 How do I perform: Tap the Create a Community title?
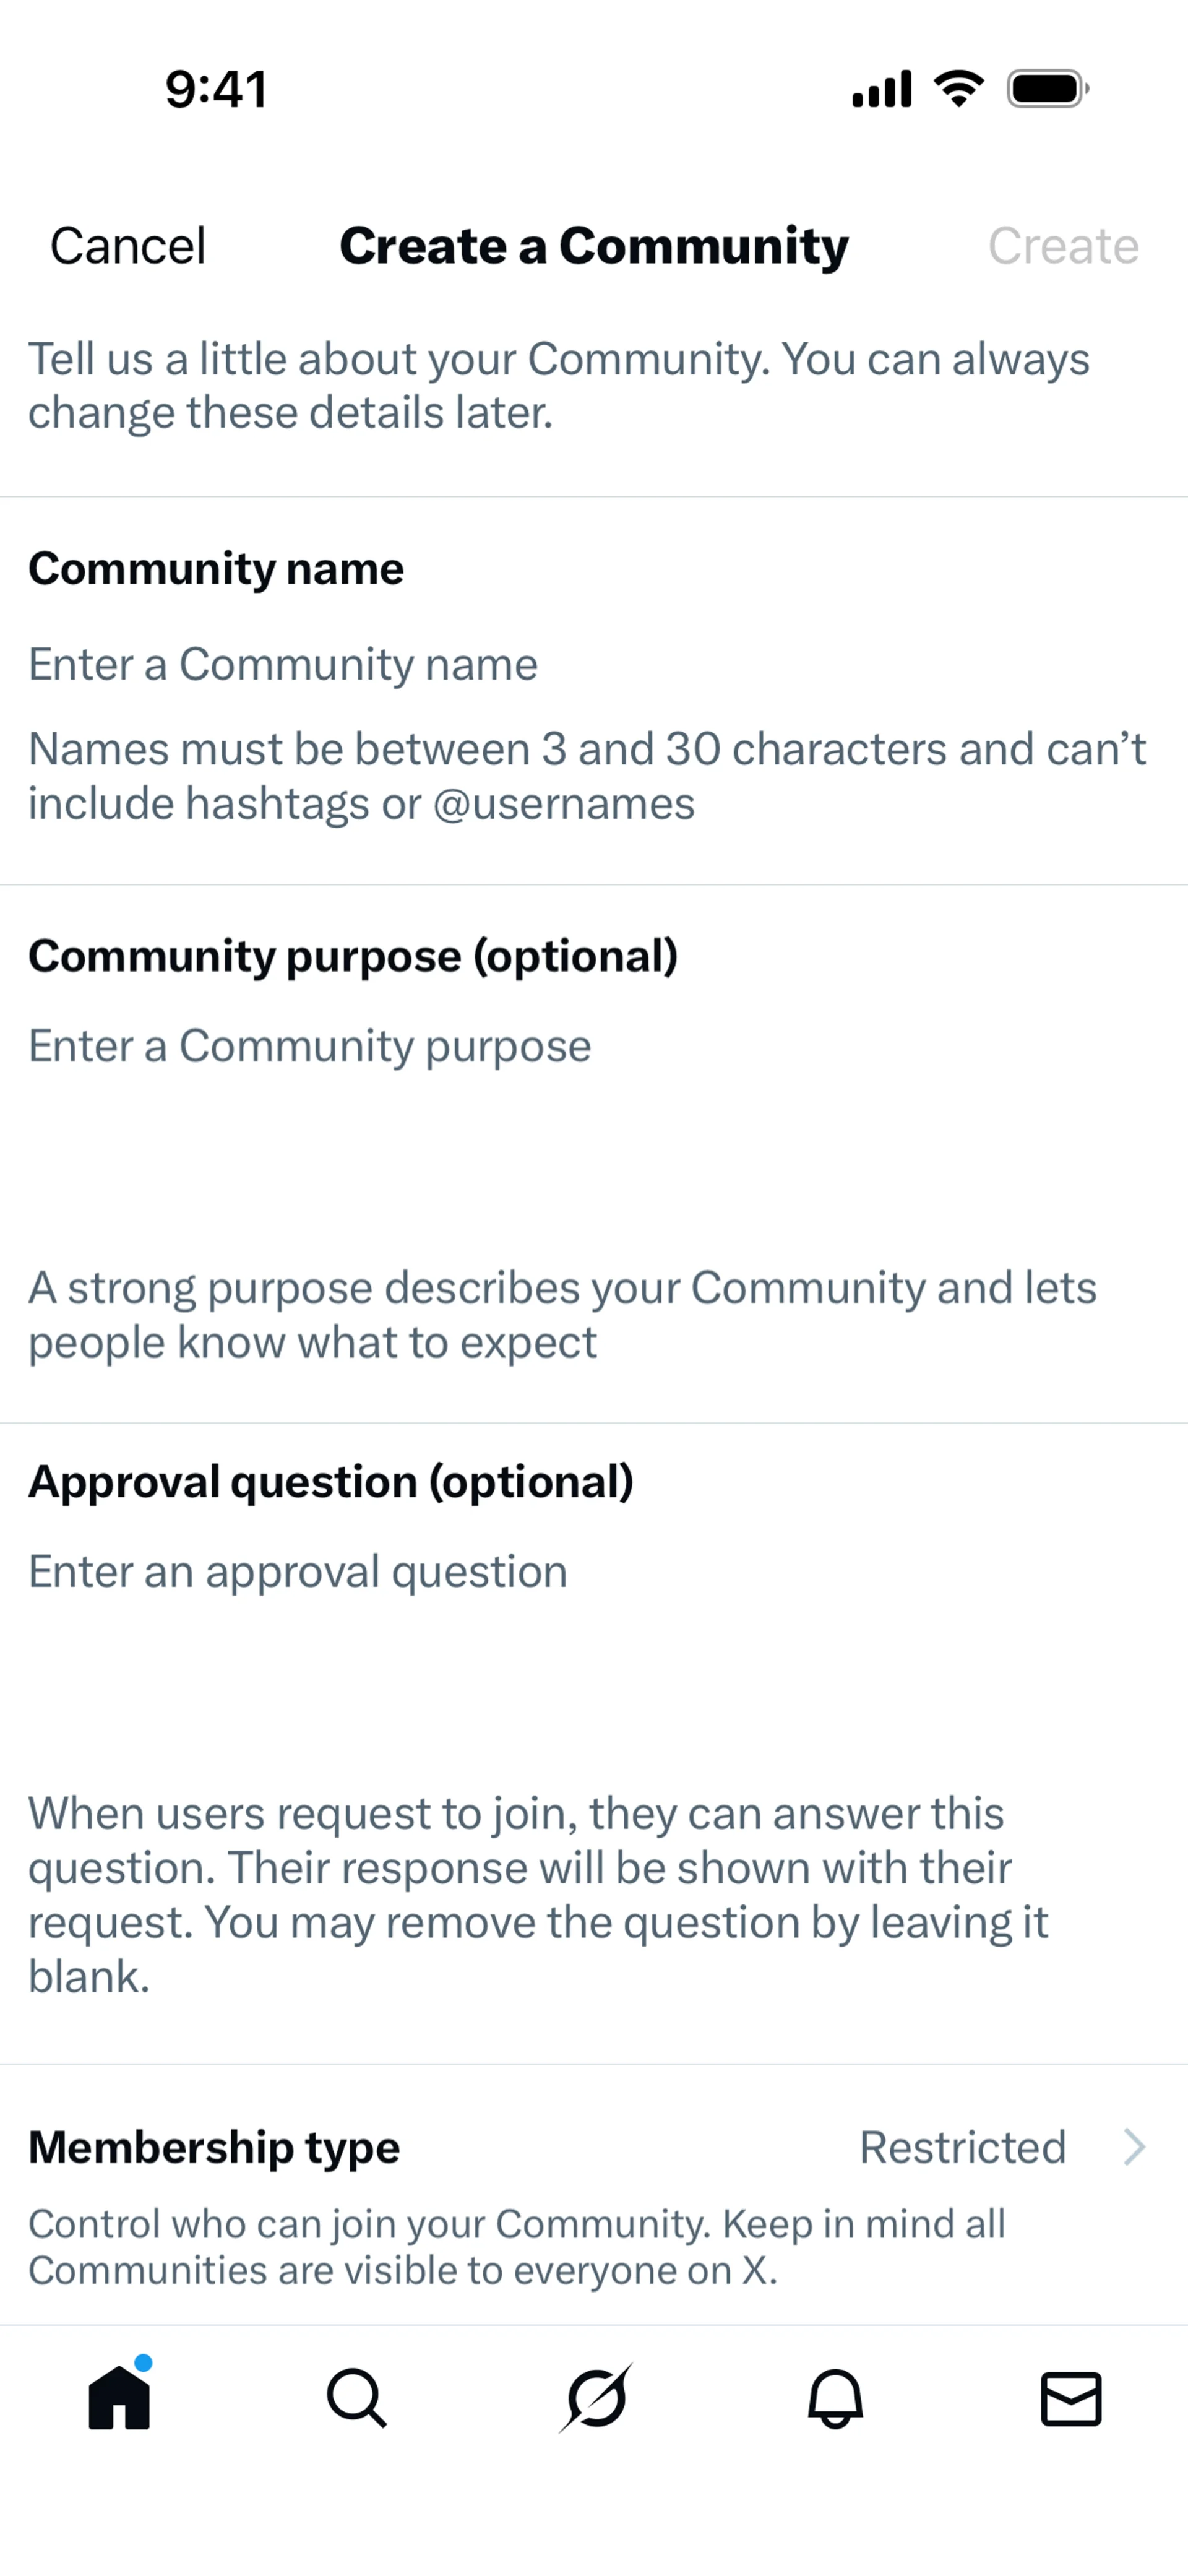coord(594,246)
